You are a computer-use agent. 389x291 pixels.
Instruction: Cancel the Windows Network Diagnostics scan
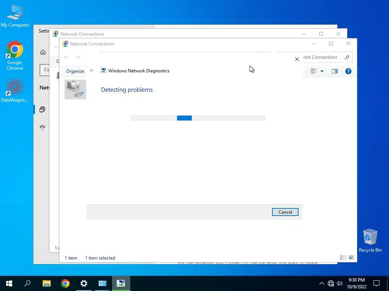(x=285, y=212)
